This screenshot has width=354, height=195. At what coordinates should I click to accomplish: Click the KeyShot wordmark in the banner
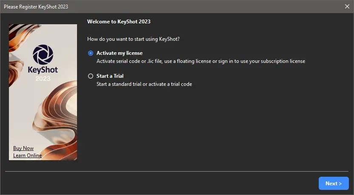[43, 71]
